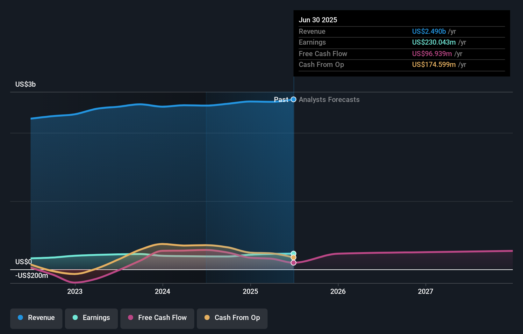Click the pink Free Cash Flow marker
523x334 pixels.
coord(293,263)
